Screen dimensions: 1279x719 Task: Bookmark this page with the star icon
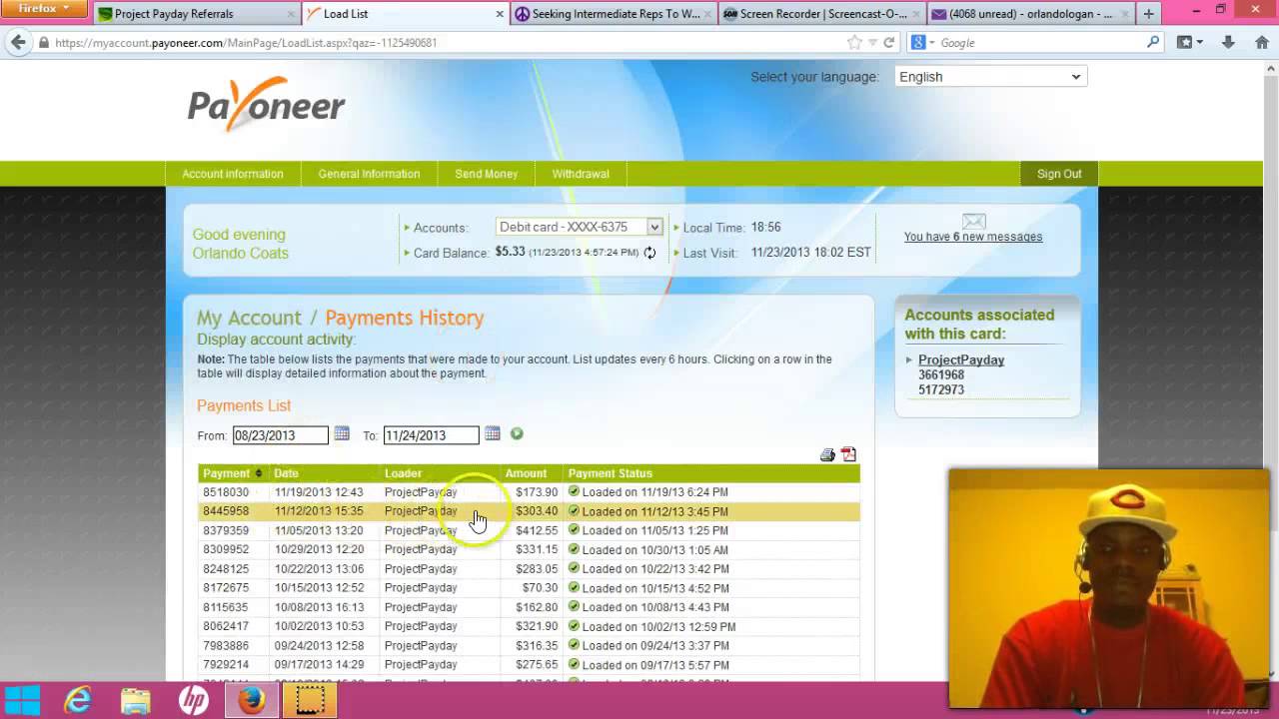854,43
